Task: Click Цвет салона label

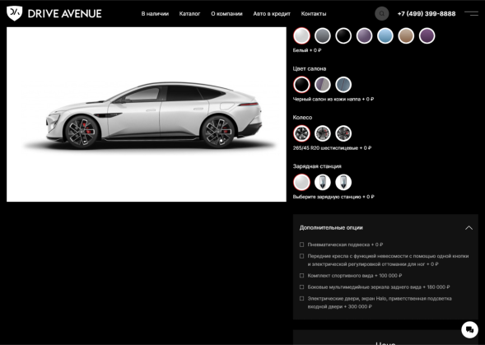Action: pos(310,68)
